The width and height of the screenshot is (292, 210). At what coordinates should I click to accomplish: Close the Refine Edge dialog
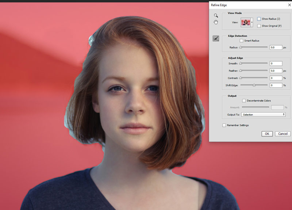[289, 5]
